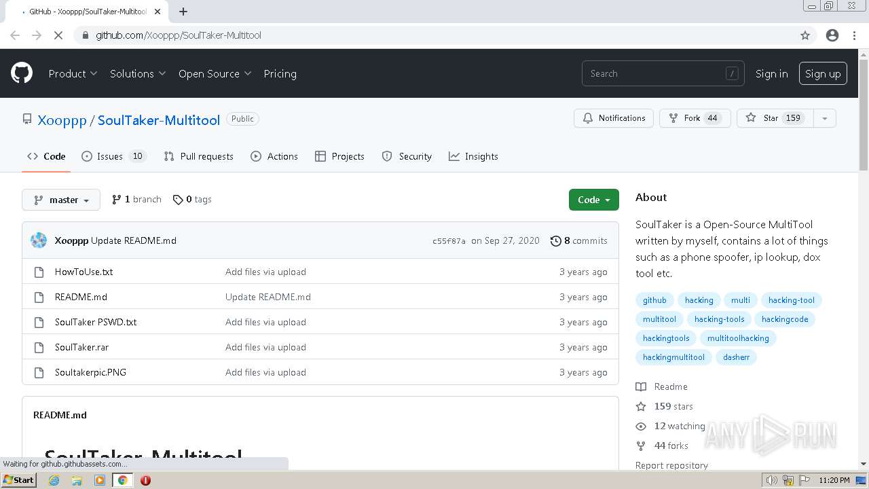The width and height of the screenshot is (869, 489).
Task: Expand the Product menu
Action: 73,73
